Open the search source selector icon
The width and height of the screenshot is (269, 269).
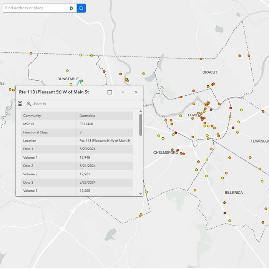71,8
